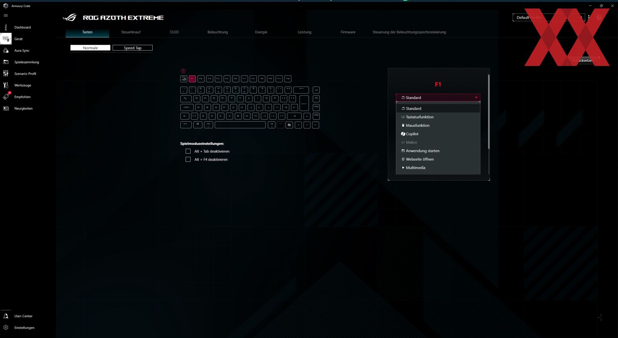The width and height of the screenshot is (618, 338).
Task: Switch to the Tasten tab
Action: (87, 32)
